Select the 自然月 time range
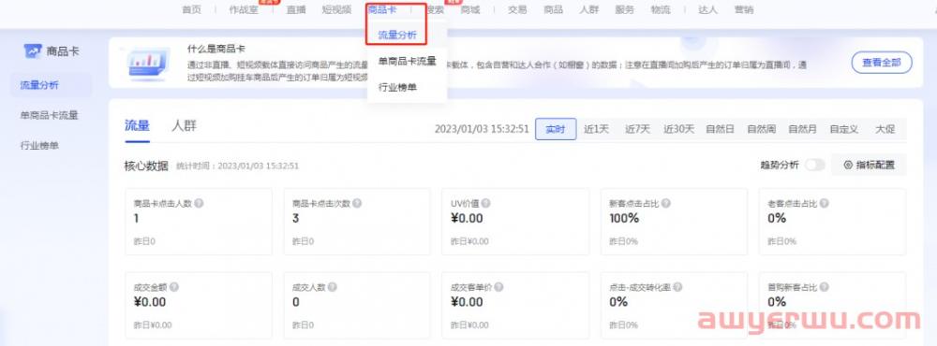Image resolution: width=937 pixels, height=346 pixels. tap(803, 129)
